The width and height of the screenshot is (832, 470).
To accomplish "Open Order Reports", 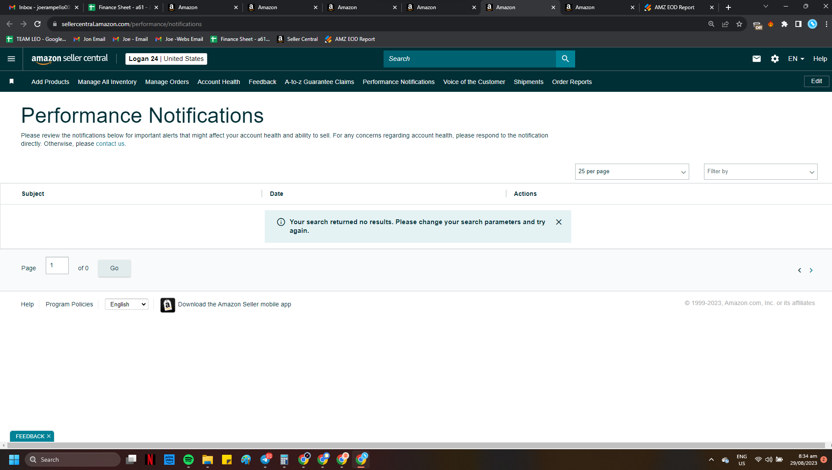I will [x=572, y=82].
